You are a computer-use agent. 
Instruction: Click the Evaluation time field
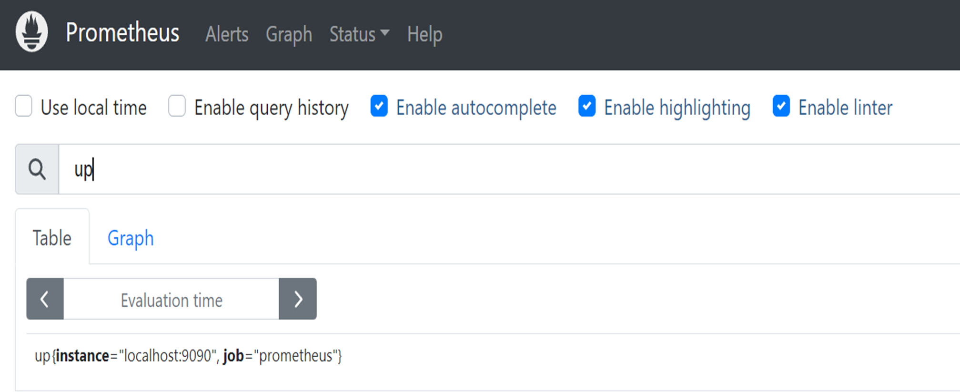coord(171,299)
